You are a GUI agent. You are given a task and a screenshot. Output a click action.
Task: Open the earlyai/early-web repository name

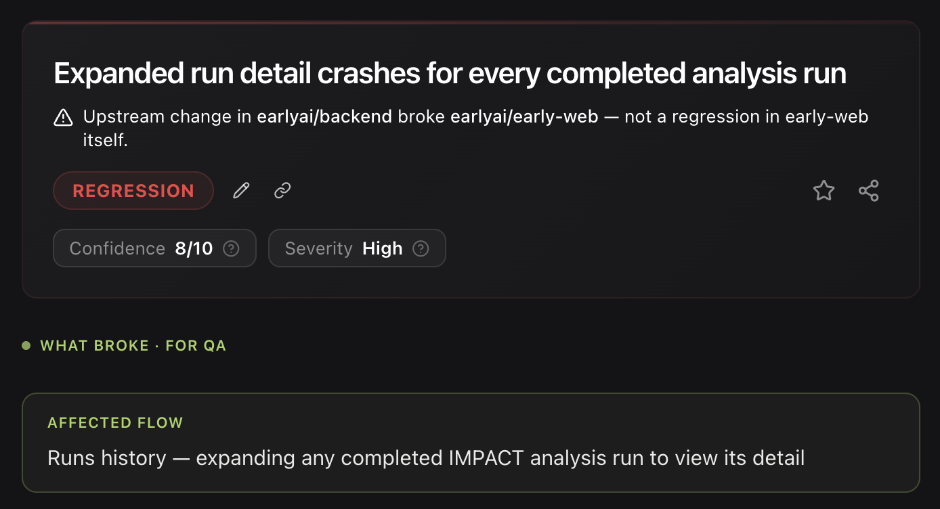[525, 116]
